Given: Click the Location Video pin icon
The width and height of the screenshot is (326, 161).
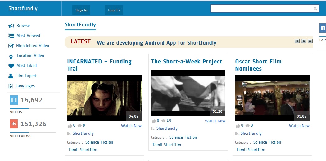Looking at the screenshot, I should (11, 56).
